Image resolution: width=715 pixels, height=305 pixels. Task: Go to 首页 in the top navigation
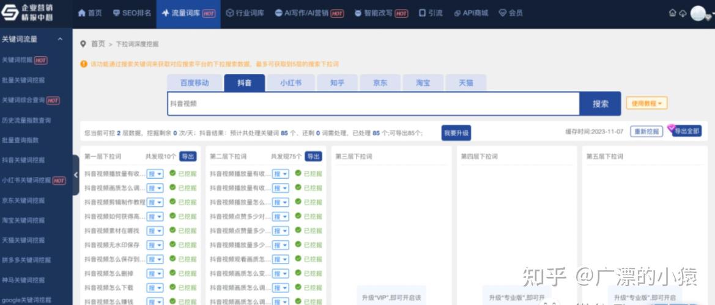pyautogui.click(x=90, y=13)
